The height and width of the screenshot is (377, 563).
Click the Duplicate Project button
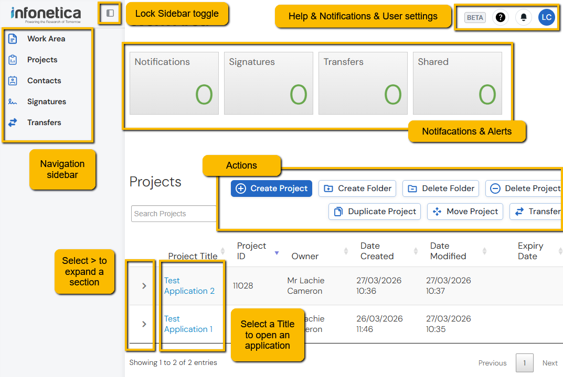coord(375,212)
